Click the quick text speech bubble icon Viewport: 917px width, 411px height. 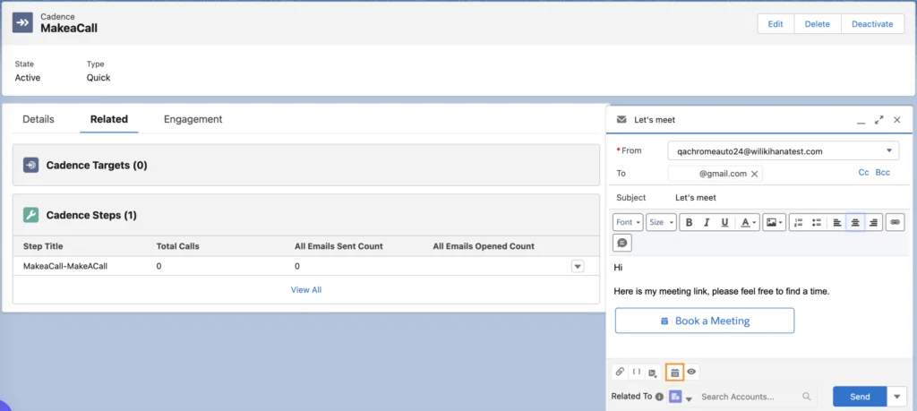pyautogui.click(x=622, y=242)
